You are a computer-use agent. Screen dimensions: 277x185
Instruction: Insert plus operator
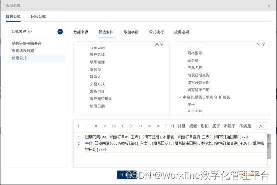78,126
